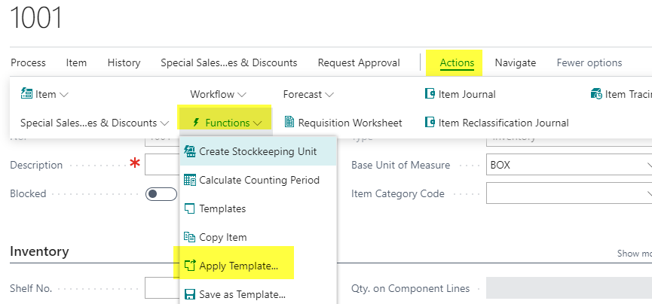Open Item Journal action
Screen dimensions: 652x304
[460, 94]
